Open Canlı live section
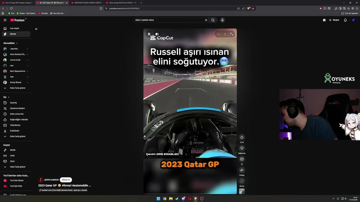The width and height of the screenshot is (360, 202). (16, 155)
